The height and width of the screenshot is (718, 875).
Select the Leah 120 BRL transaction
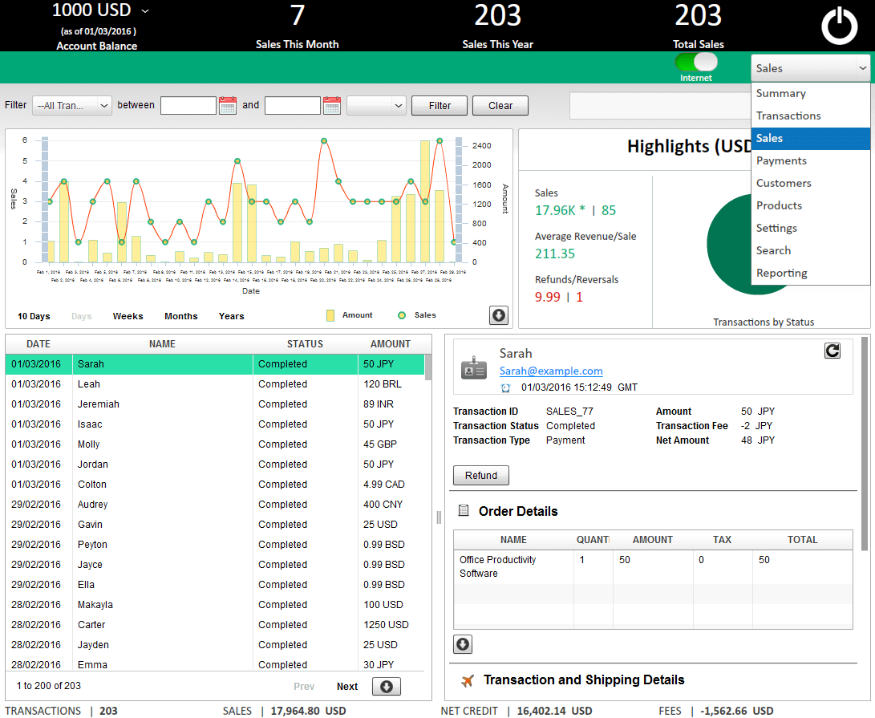[216, 384]
